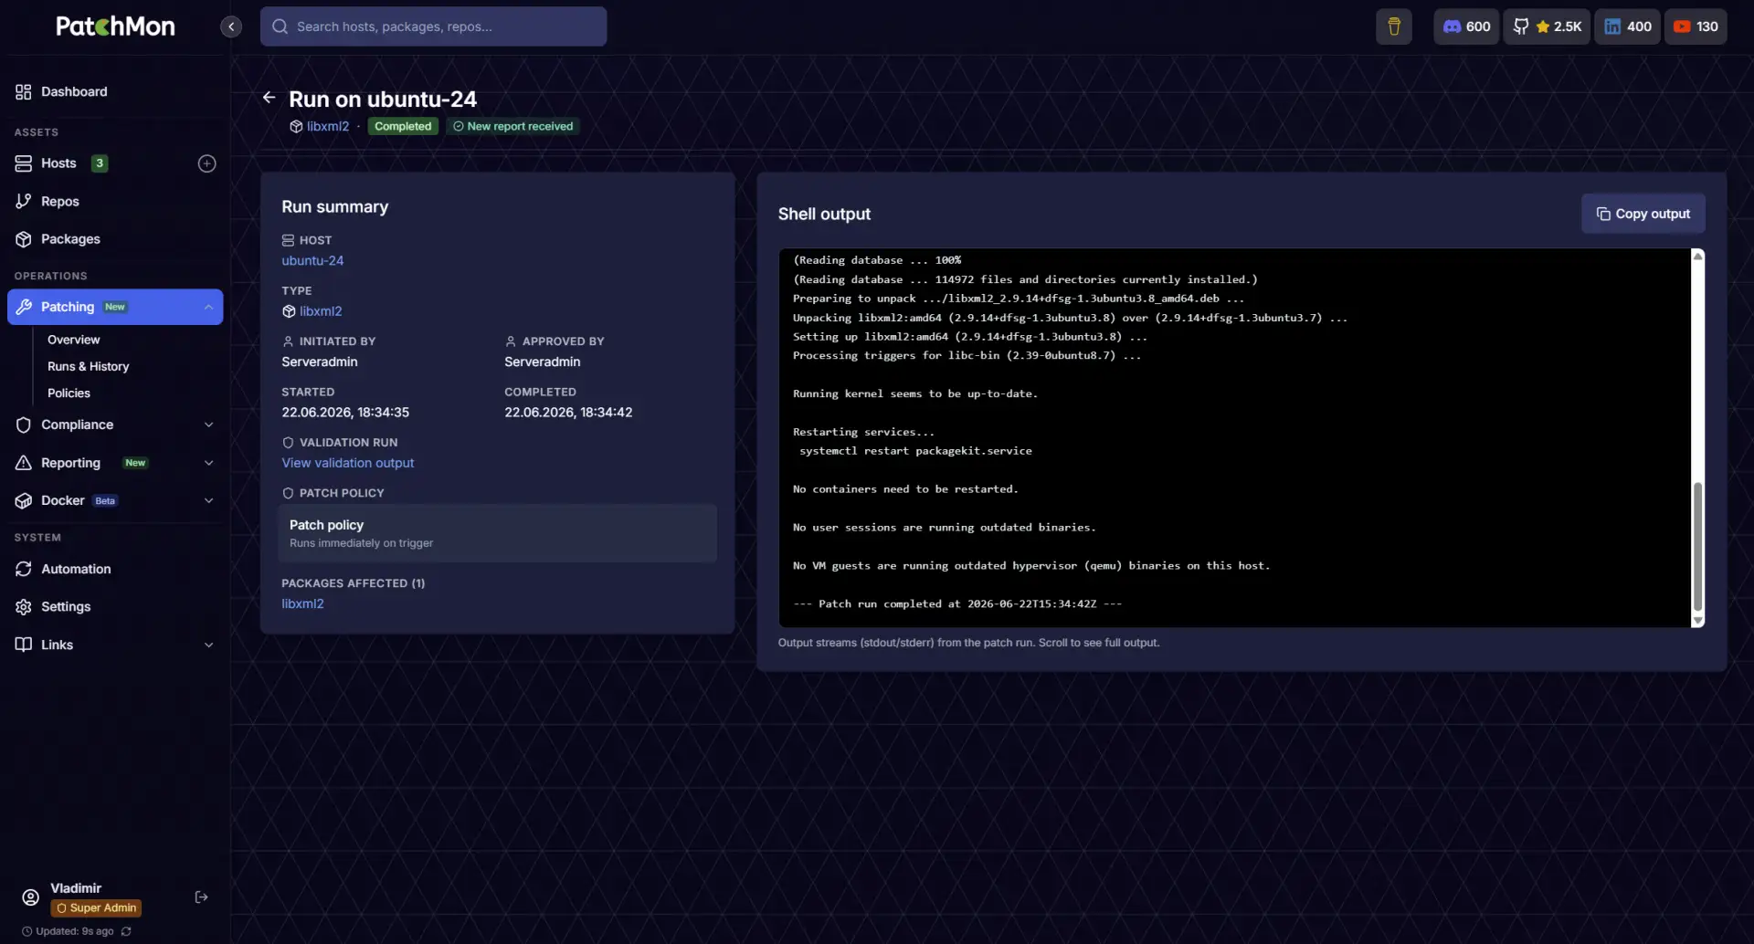Click the Packages box icon in sidebar
This screenshot has width=1754, height=944.
24,239
